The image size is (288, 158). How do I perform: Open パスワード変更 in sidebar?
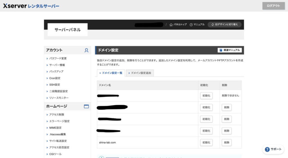click(x=58, y=58)
